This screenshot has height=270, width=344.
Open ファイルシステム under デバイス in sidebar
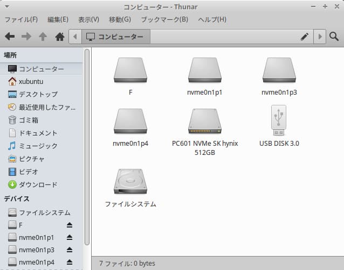[x=41, y=212]
